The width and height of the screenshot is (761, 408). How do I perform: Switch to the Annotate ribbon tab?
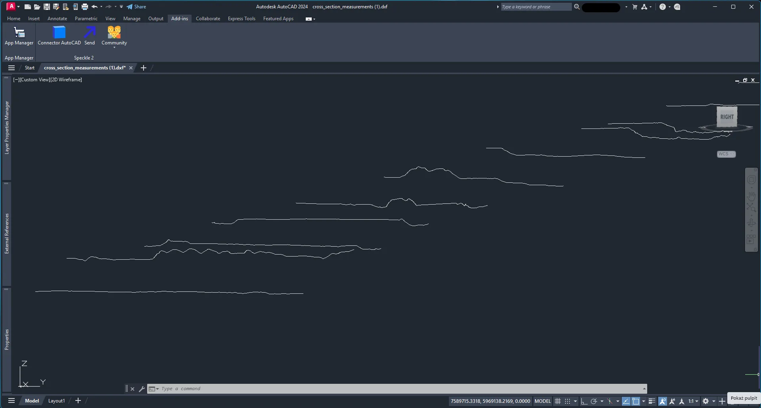[57, 19]
